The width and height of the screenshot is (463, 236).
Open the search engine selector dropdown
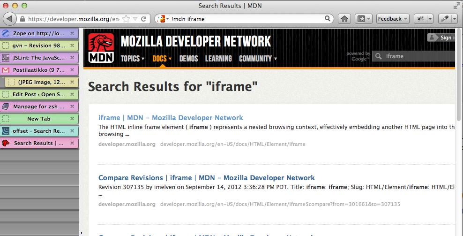pos(163,19)
